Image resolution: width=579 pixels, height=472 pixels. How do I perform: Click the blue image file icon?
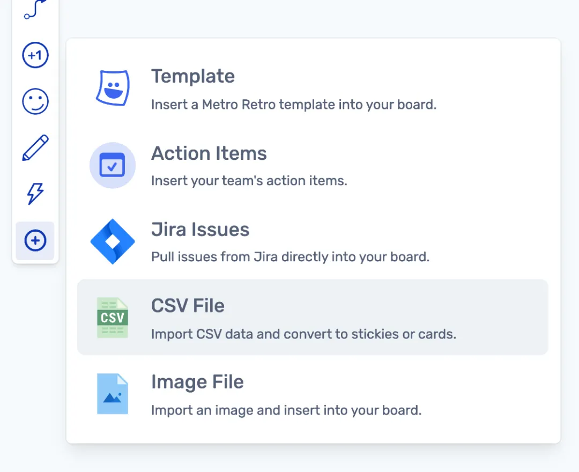point(113,394)
